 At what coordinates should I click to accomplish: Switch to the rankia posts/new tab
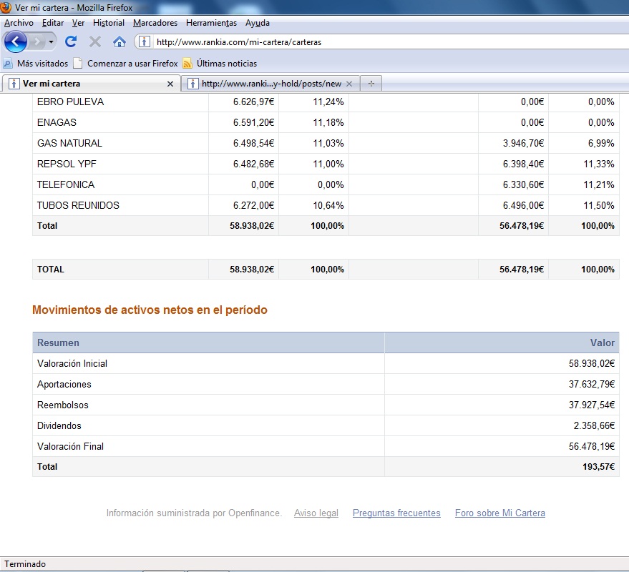tap(270, 84)
